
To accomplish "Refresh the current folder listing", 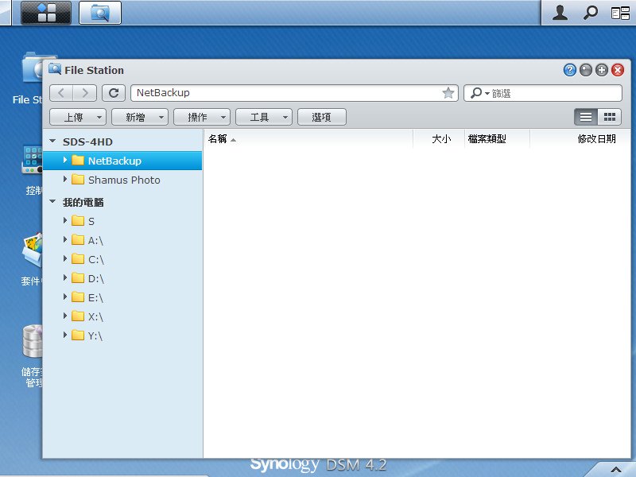I will [x=114, y=93].
